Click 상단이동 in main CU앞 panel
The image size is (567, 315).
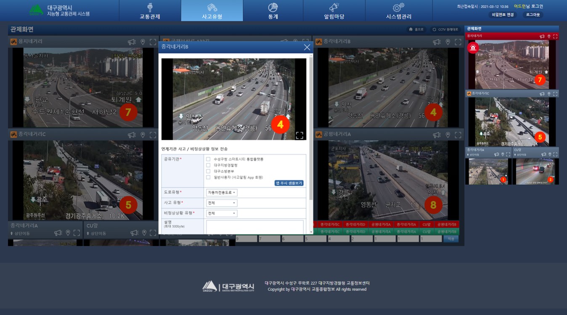coord(96,234)
